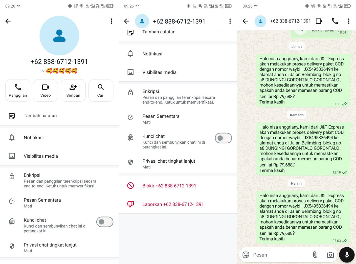The height and width of the screenshot is (264, 356).
Task: Open three-dot menu on contact info screen
Action: (111, 21)
